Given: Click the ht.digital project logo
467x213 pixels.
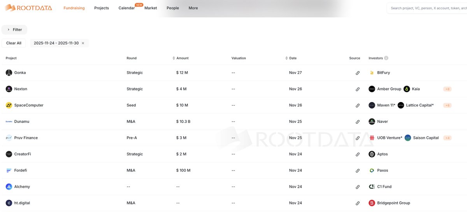Looking at the screenshot, I should [9, 203].
